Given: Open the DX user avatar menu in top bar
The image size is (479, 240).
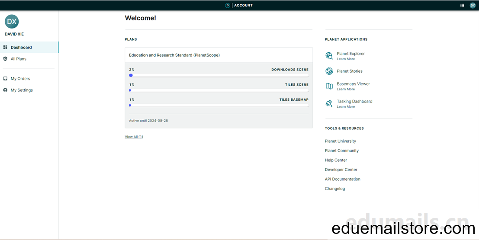Looking at the screenshot, I should [x=473, y=6].
